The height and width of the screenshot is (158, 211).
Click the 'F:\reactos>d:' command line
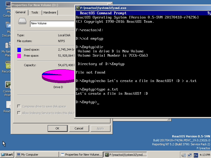click(89, 30)
